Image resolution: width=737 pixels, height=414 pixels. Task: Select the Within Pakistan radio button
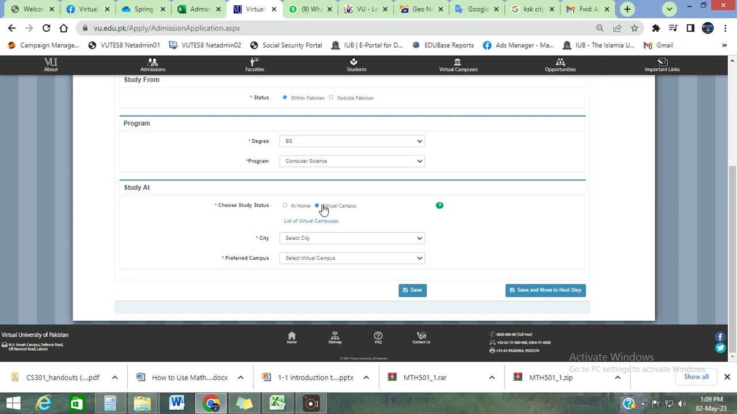[x=284, y=98]
